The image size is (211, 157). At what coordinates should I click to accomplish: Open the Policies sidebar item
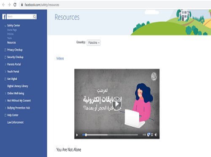(10, 34)
